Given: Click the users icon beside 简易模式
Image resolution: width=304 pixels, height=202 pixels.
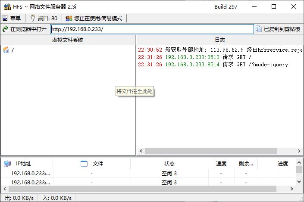Looking at the screenshot, I should tap(69, 18).
